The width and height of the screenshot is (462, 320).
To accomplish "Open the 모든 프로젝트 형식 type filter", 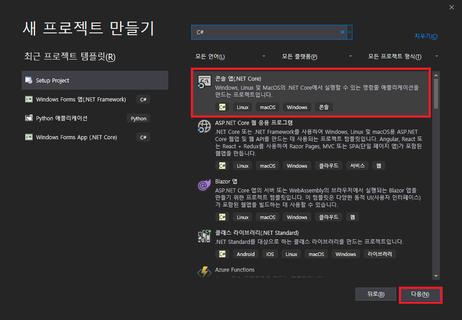I will [403, 56].
